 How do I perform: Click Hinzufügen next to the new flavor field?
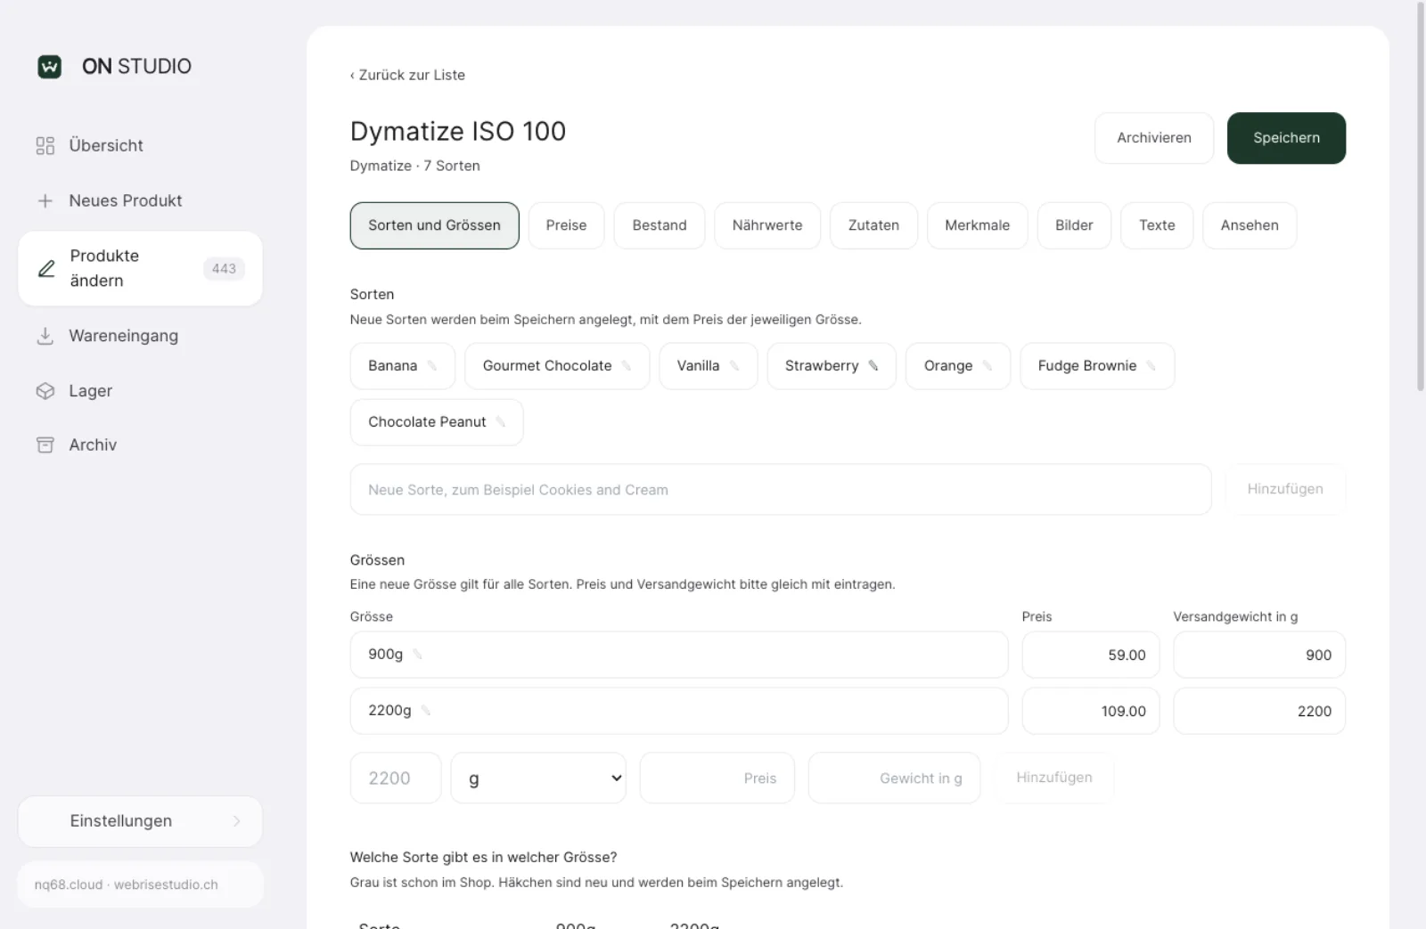tap(1285, 489)
